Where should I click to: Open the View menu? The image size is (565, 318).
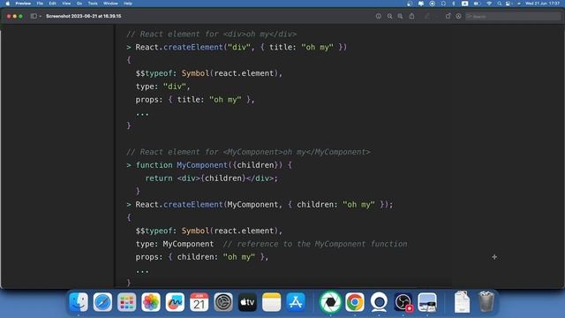(x=66, y=4)
